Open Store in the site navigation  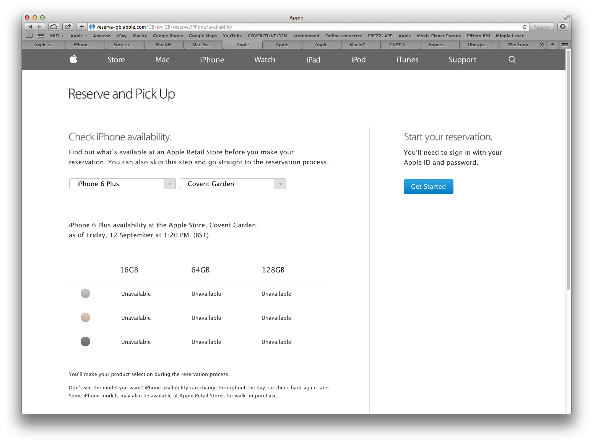click(116, 60)
